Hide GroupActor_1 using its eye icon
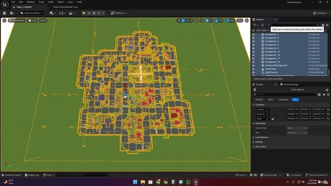This screenshot has width=331, height=186. click(x=253, y=35)
